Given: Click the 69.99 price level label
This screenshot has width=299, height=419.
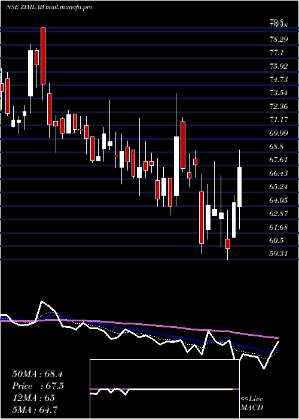Looking at the screenshot, I should tap(279, 133).
